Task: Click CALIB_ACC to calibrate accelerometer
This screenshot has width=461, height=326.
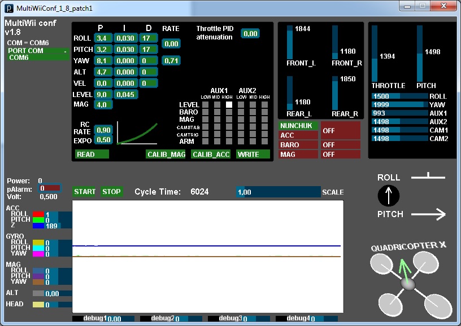Action: 211,154
